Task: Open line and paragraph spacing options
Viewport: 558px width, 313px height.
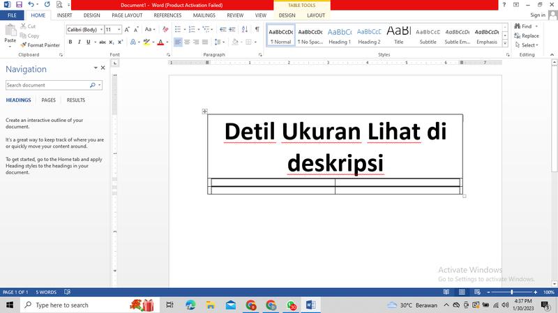Action: point(219,42)
